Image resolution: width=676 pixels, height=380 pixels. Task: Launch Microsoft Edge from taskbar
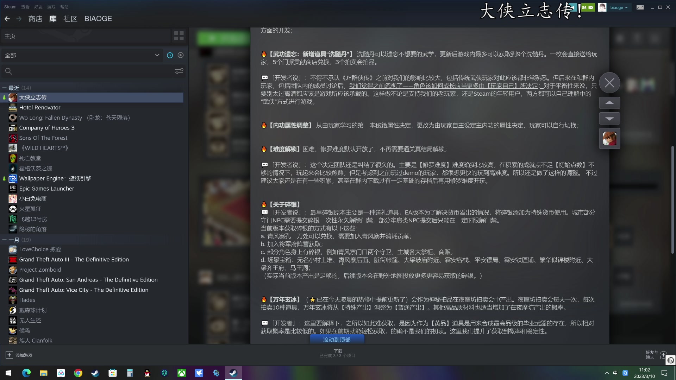click(26, 373)
